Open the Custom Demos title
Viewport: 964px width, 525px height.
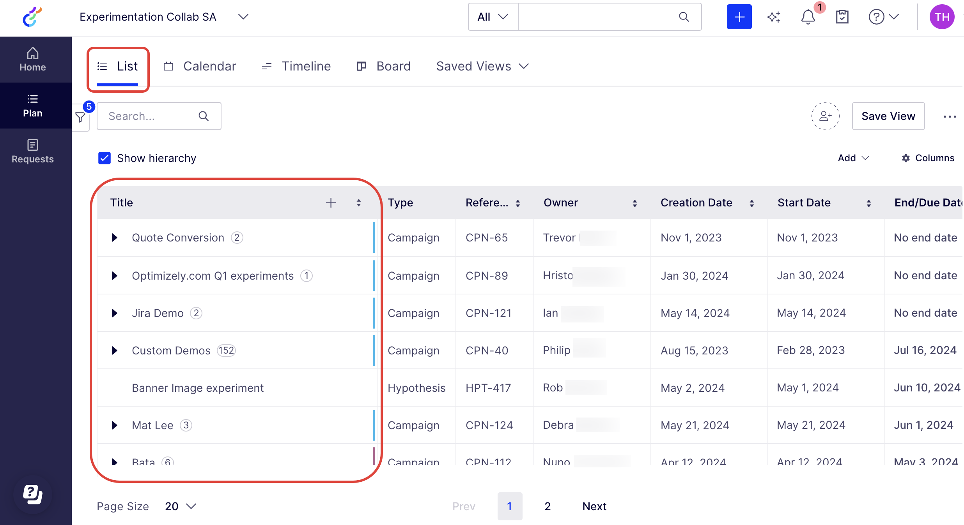(x=171, y=351)
